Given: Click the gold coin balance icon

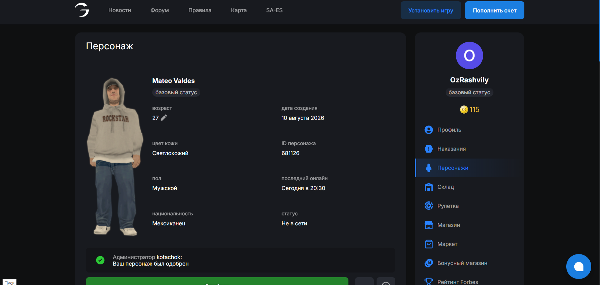Looking at the screenshot, I should point(464,110).
